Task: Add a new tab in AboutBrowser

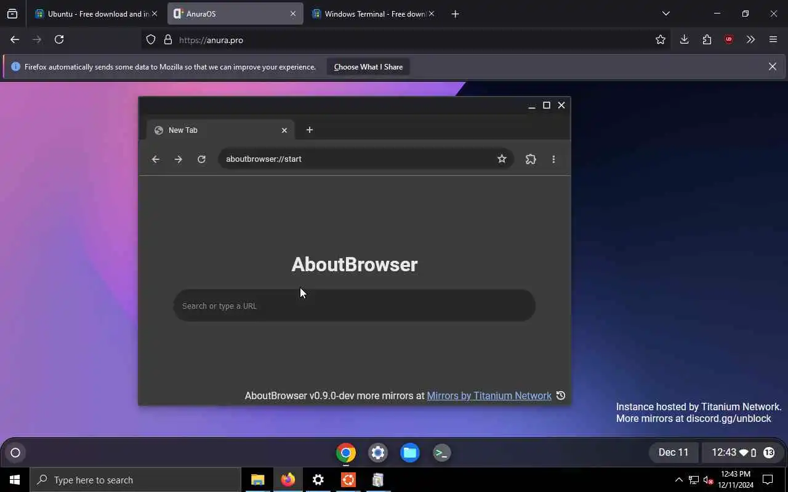Action: point(310,130)
